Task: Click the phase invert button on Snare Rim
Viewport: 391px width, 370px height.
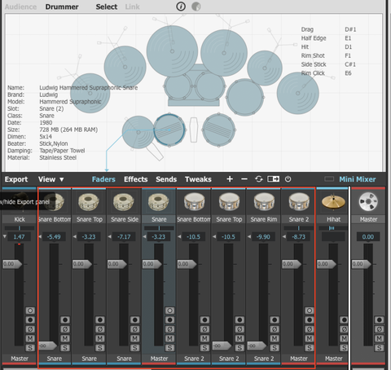Action: [x=275, y=329]
